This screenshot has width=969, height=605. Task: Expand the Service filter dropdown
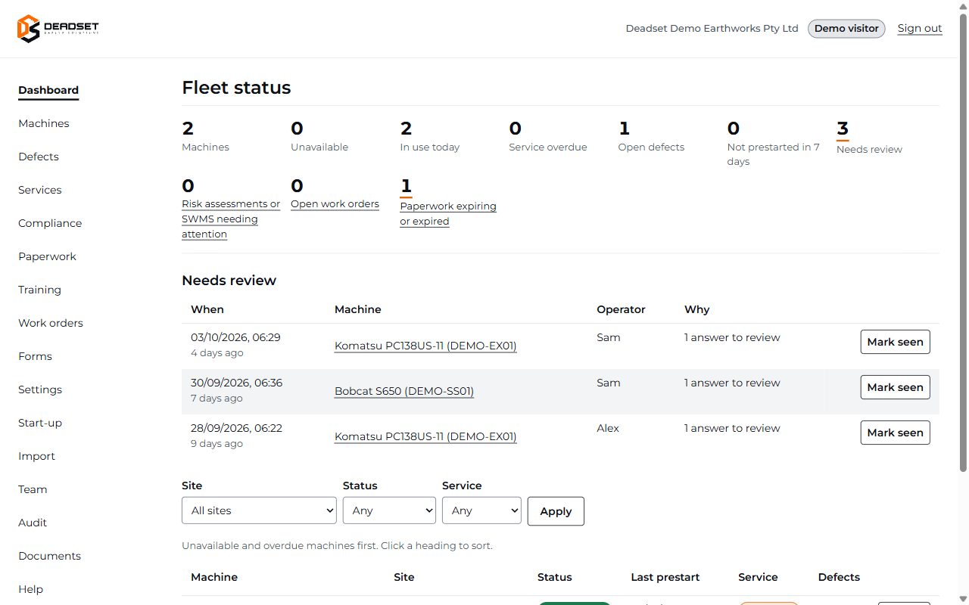point(481,510)
